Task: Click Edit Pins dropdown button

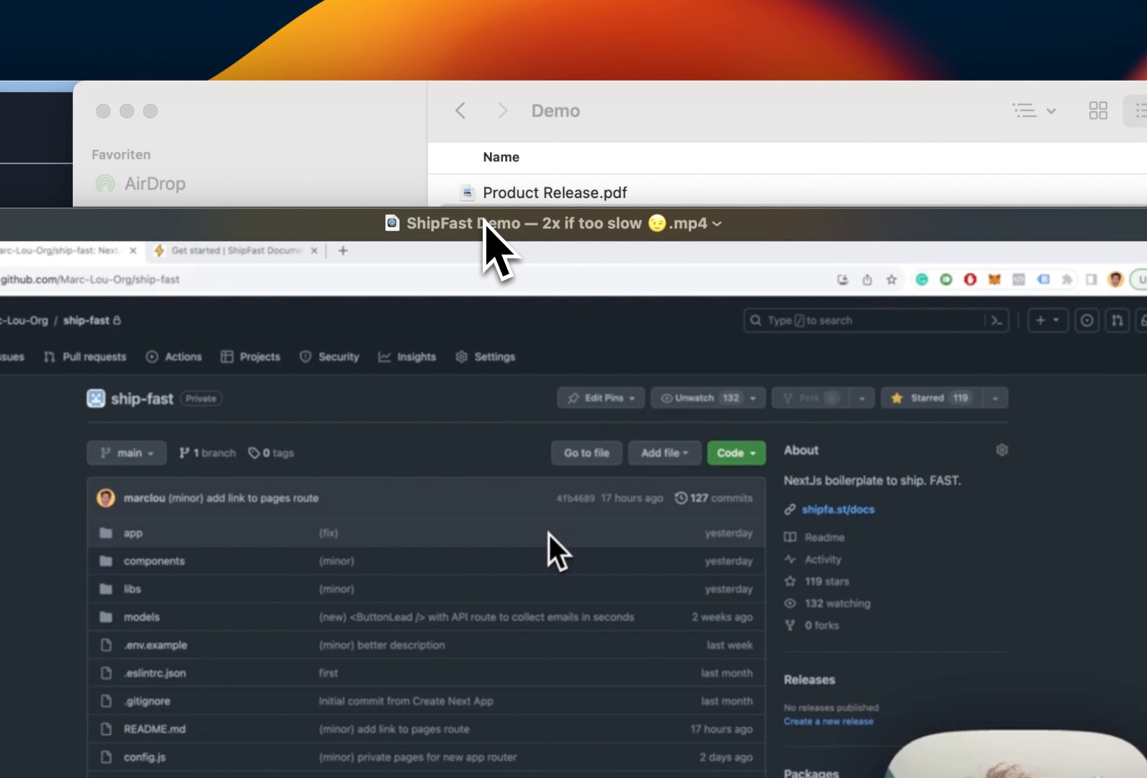Action: 601,398
